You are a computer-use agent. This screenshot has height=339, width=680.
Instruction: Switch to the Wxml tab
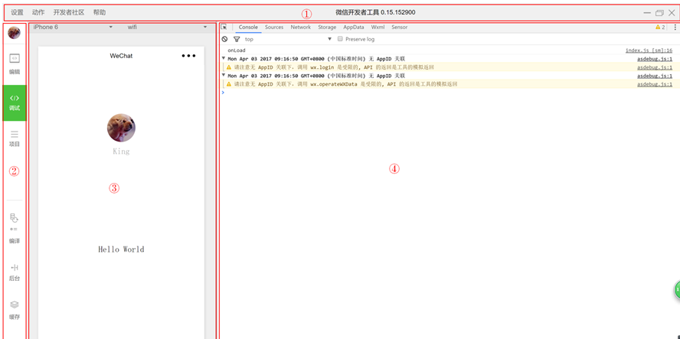pos(378,27)
